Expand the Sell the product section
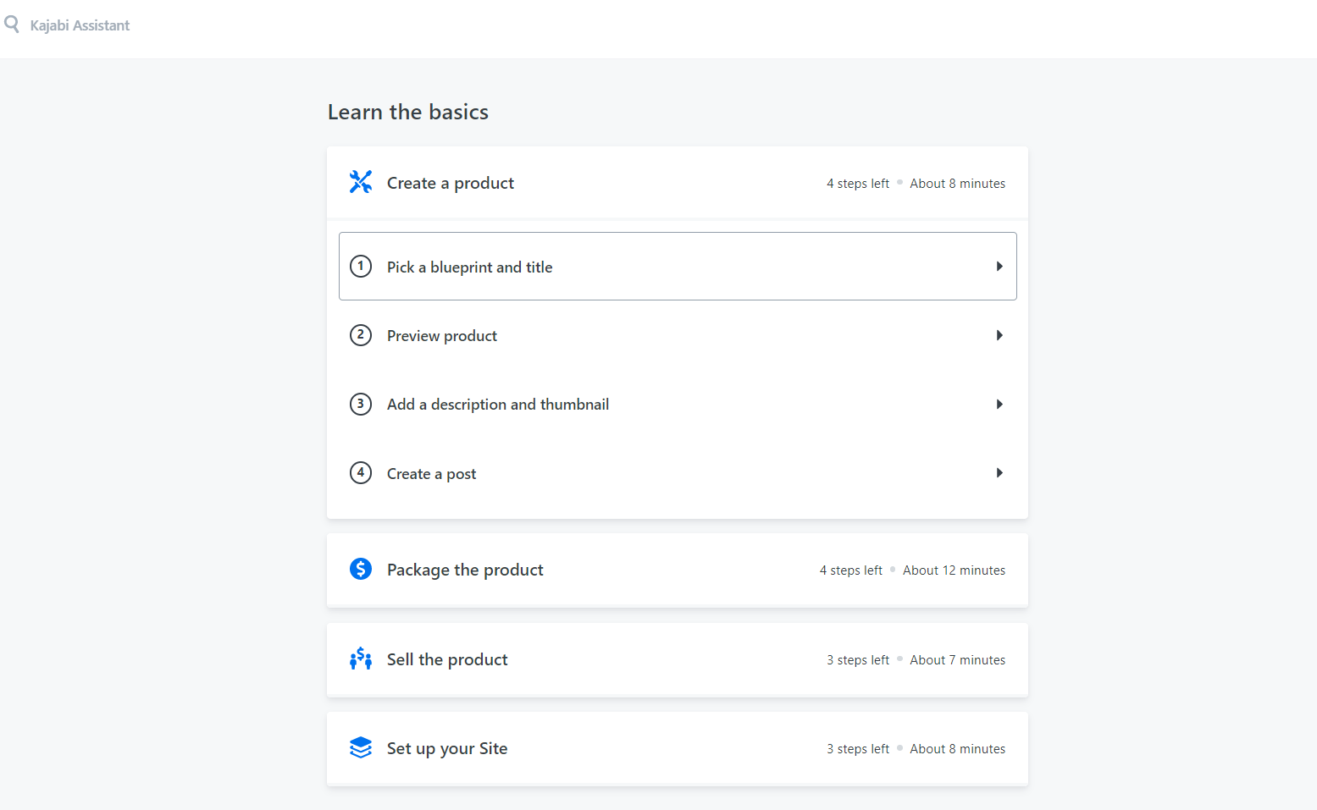1317x810 pixels. [x=678, y=659]
